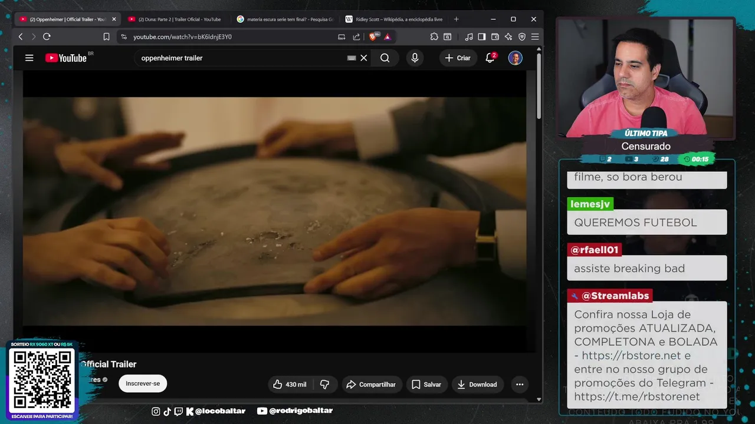Open browser extensions puzzle icon
Image resolution: width=755 pixels, height=424 pixels.
coord(434,37)
